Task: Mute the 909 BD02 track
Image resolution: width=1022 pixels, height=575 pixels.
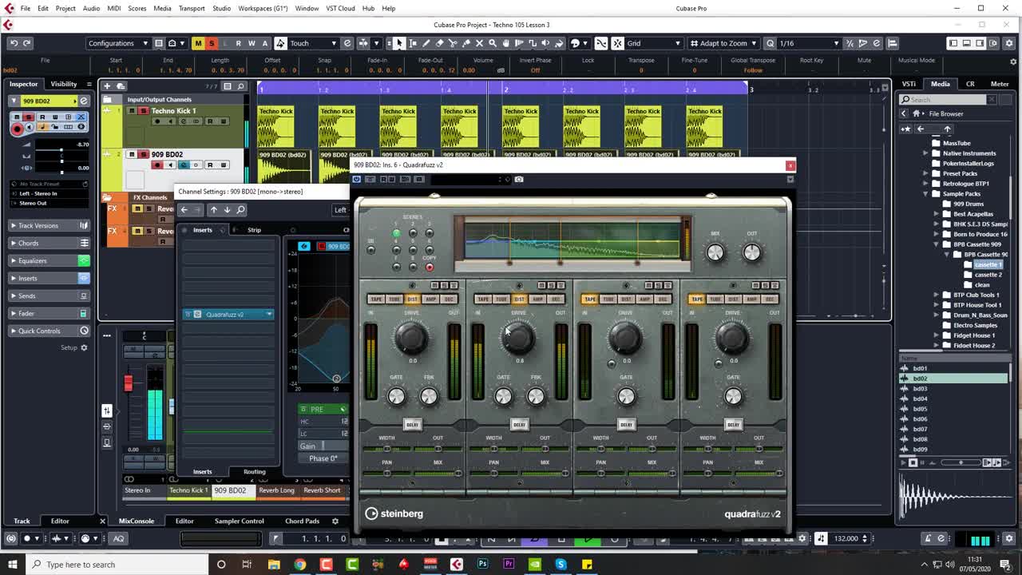Action: pos(133,154)
